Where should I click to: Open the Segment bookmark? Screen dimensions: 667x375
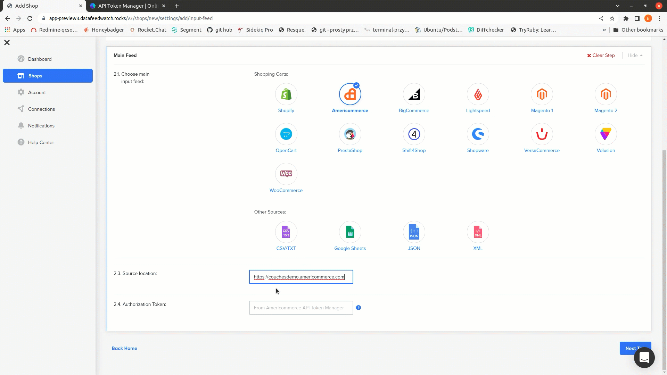pos(187,30)
